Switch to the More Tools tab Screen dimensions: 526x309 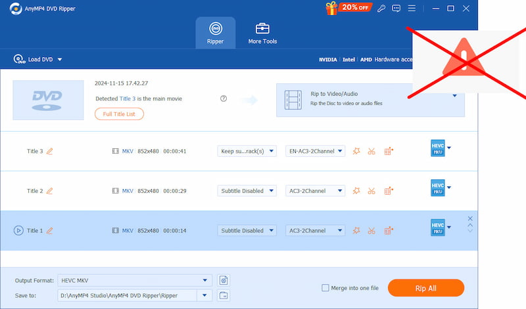pyautogui.click(x=262, y=33)
